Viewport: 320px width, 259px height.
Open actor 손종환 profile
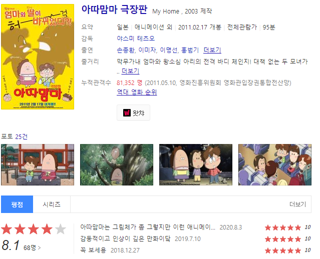point(126,50)
